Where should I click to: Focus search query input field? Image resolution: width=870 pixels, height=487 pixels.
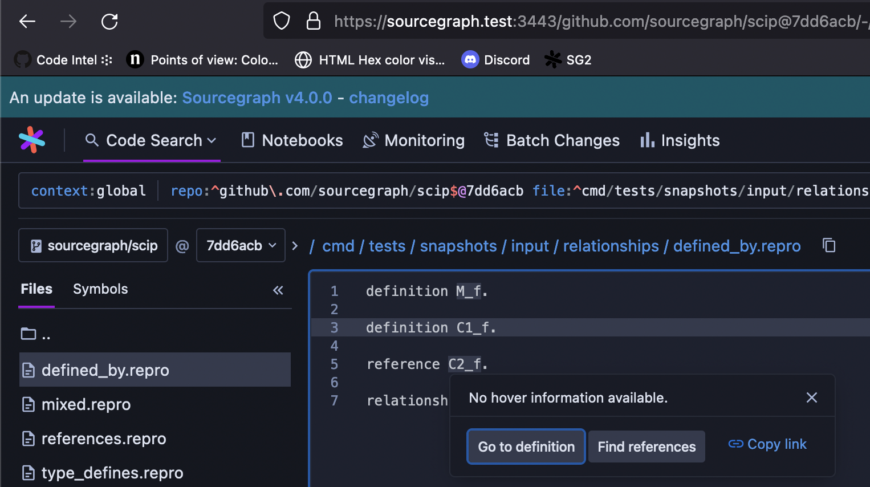click(x=519, y=190)
